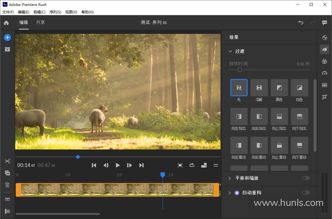Switch to the 共享 tab
Viewport: 332px width, 219px height.
(x=40, y=22)
